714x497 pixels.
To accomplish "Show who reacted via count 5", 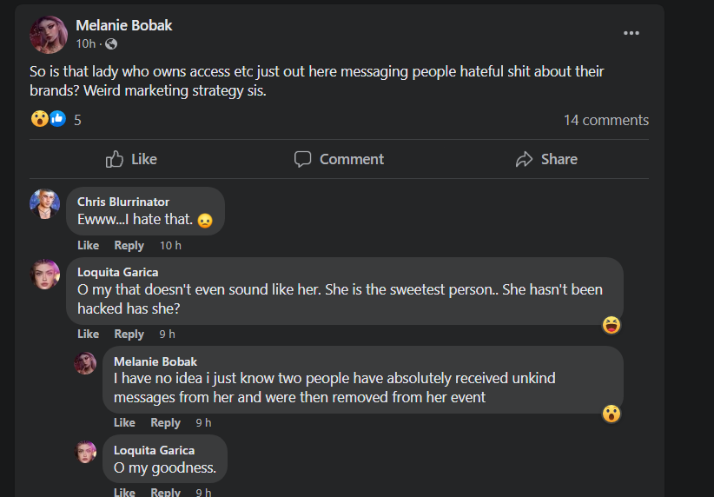I will point(77,120).
